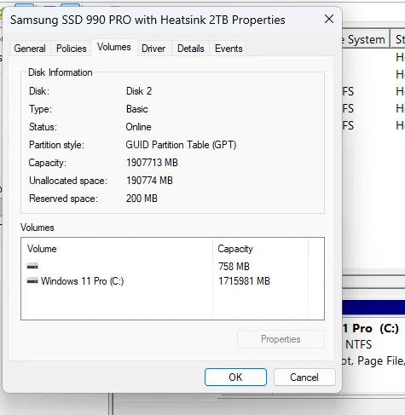This screenshot has width=405, height=415.
Task: Click the 1907713 MB capacity value
Action: tap(152, 163)
